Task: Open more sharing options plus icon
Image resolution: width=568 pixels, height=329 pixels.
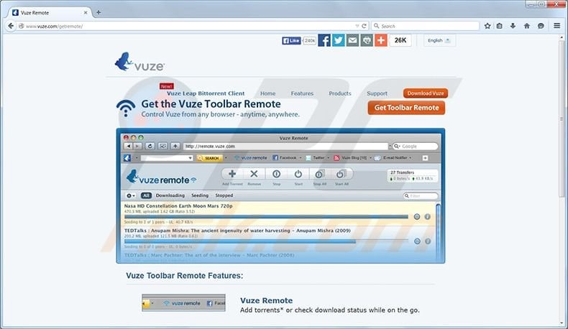Action: coord(381,40)
